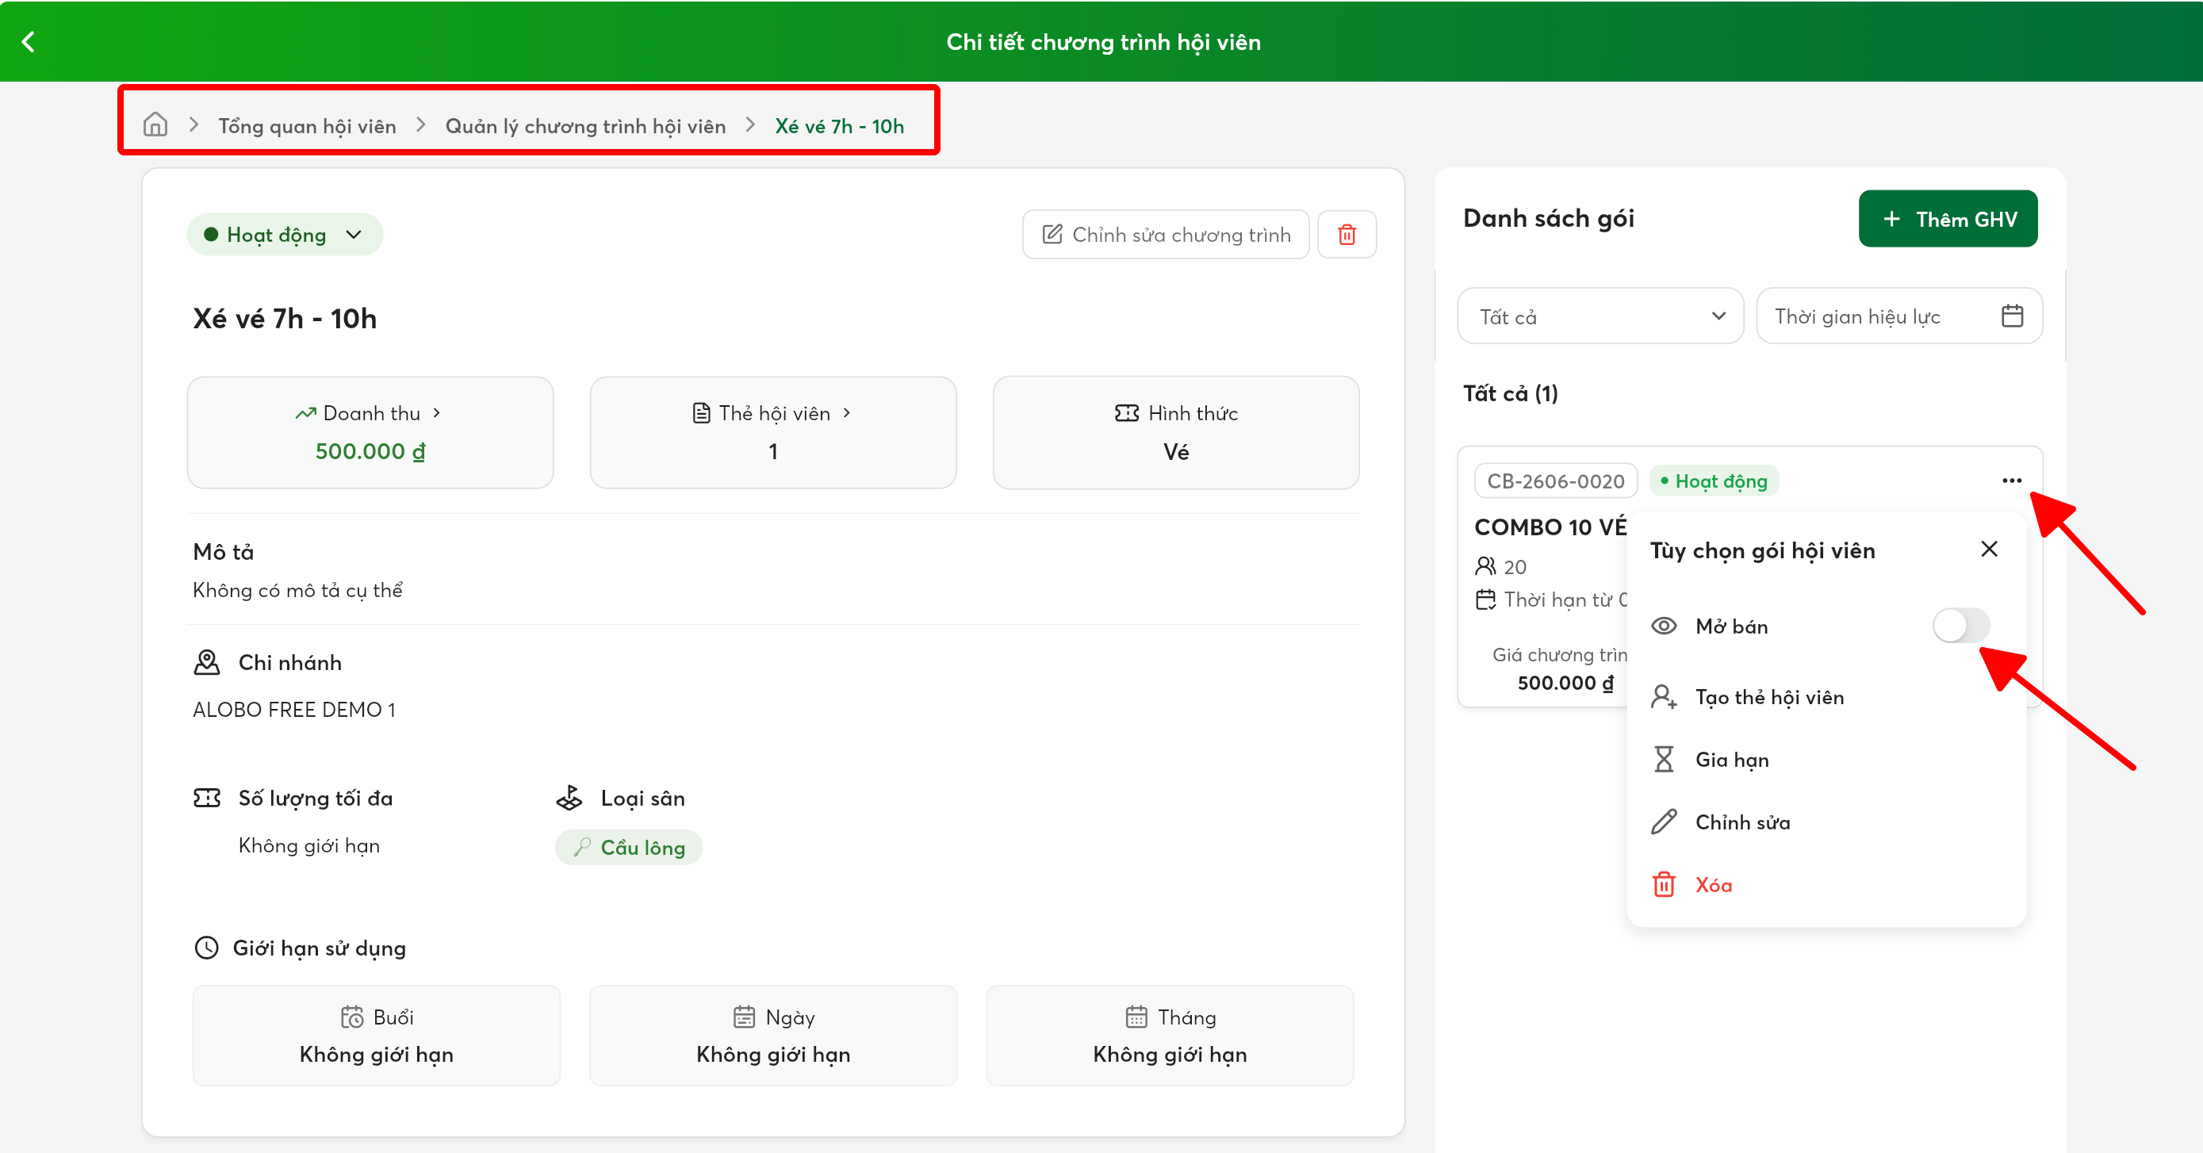
Task: Delete the program with the red trash icon
Action: click(x=1347, y=235)
